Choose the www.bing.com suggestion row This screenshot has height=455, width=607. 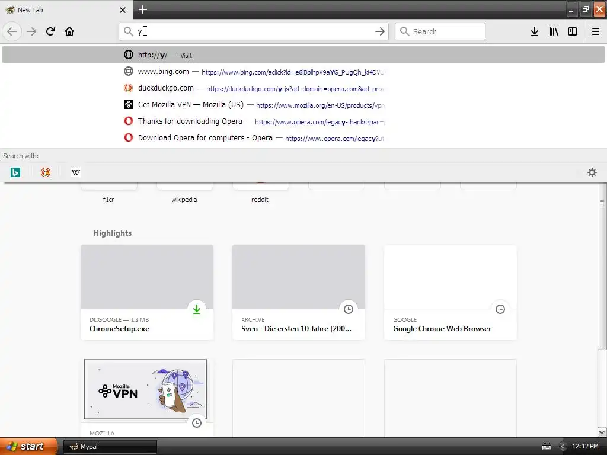[x=303, y=72]
